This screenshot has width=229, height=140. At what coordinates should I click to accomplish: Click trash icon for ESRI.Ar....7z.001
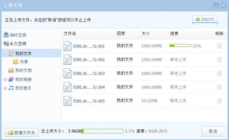(219, 46)
